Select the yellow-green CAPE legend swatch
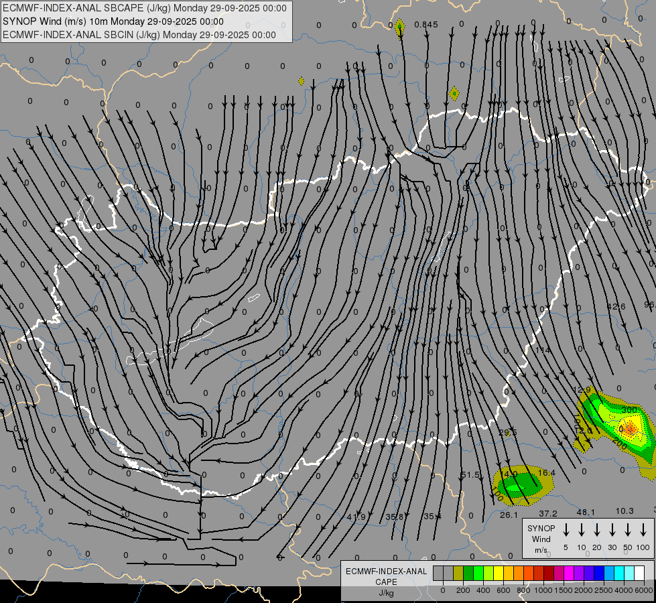The height and width of the screenshot is (603, 656). tap(488, 573)
